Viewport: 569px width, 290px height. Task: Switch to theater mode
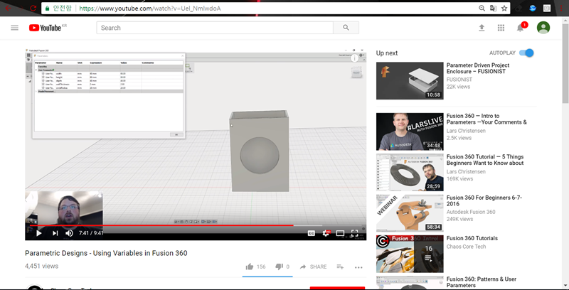tap(340, 233)
